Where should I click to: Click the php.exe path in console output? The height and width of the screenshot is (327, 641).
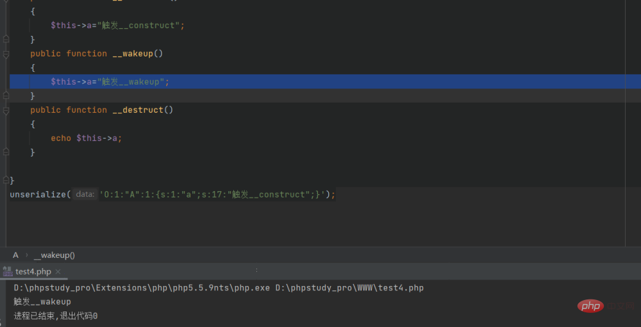pos(142,288)
